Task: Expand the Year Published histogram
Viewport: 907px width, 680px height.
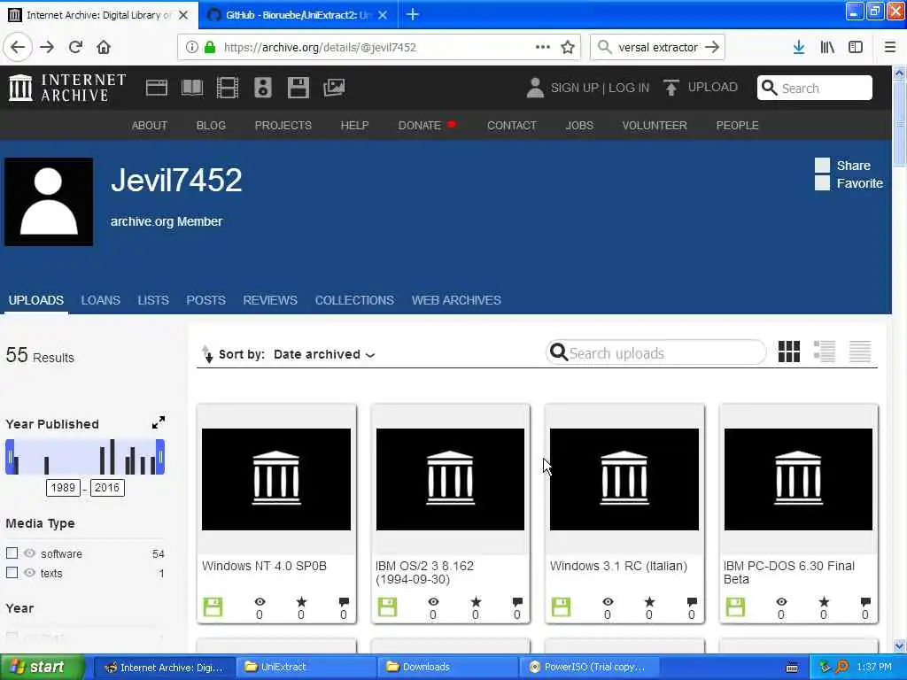Action: pyautogui.click(x=158, y=422)
